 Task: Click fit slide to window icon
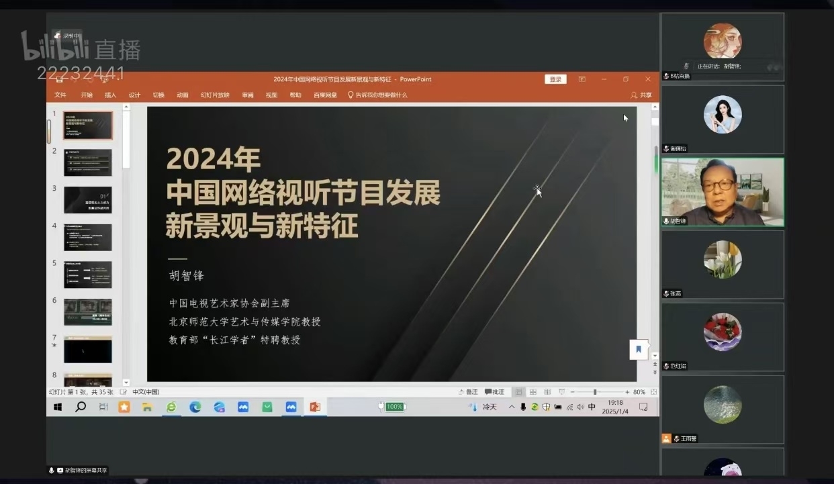click(654, 392)
